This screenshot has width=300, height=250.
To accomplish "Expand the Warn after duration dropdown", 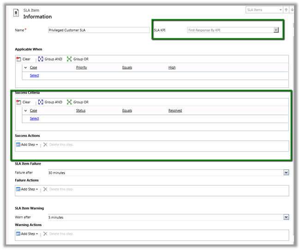I will 286,217.
